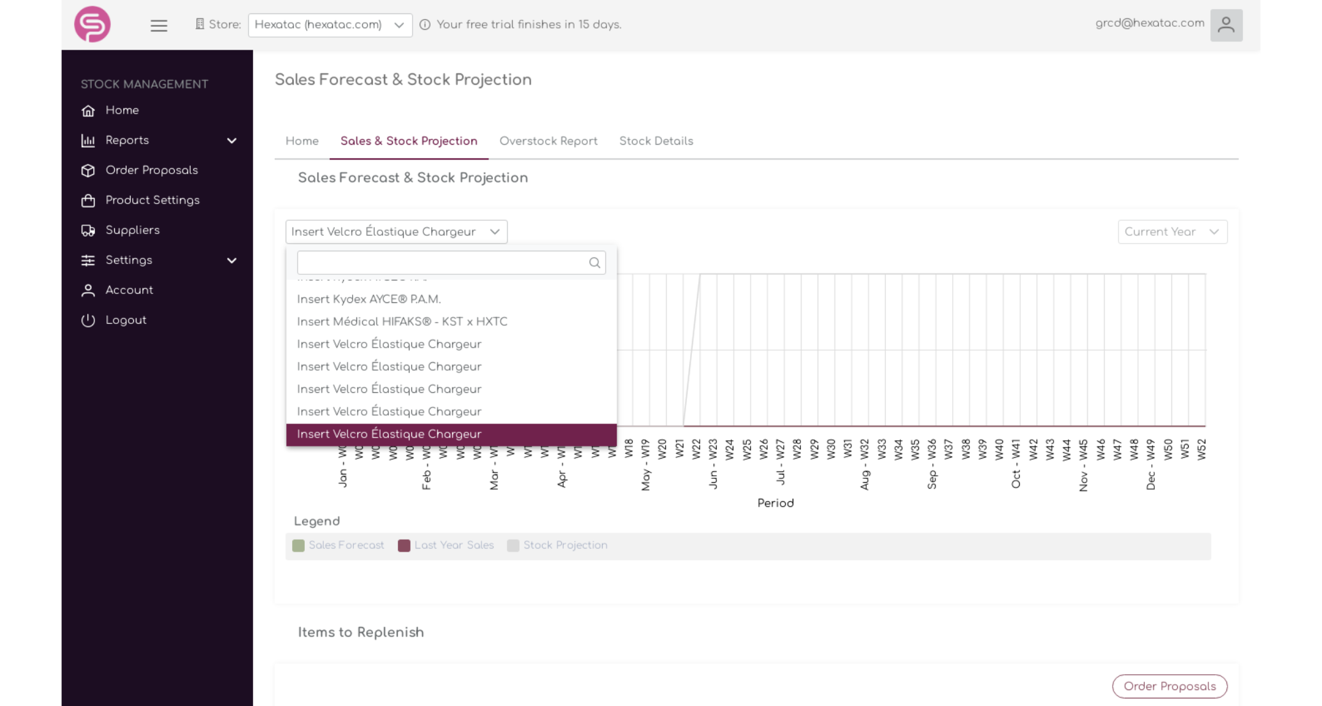The image size is (1322, 706).
Task: Click the Period axis label
Action: click(775, 503)
